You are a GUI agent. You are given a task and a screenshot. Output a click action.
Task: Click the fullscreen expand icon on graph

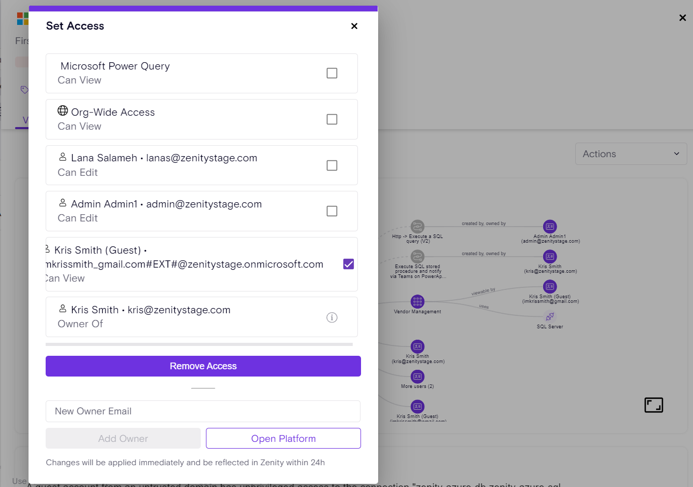[654, 405]
